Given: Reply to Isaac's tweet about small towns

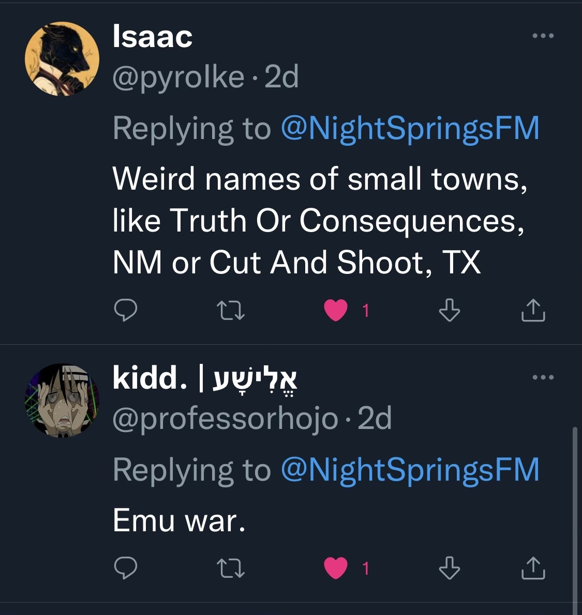Looking at the screenshot, I should tap(125, 310).
